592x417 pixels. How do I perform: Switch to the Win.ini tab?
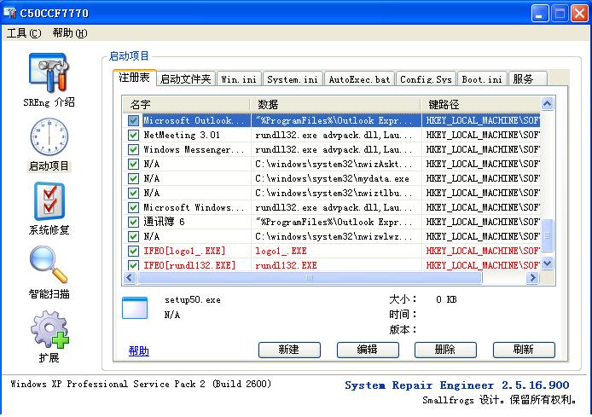[239, 78]
